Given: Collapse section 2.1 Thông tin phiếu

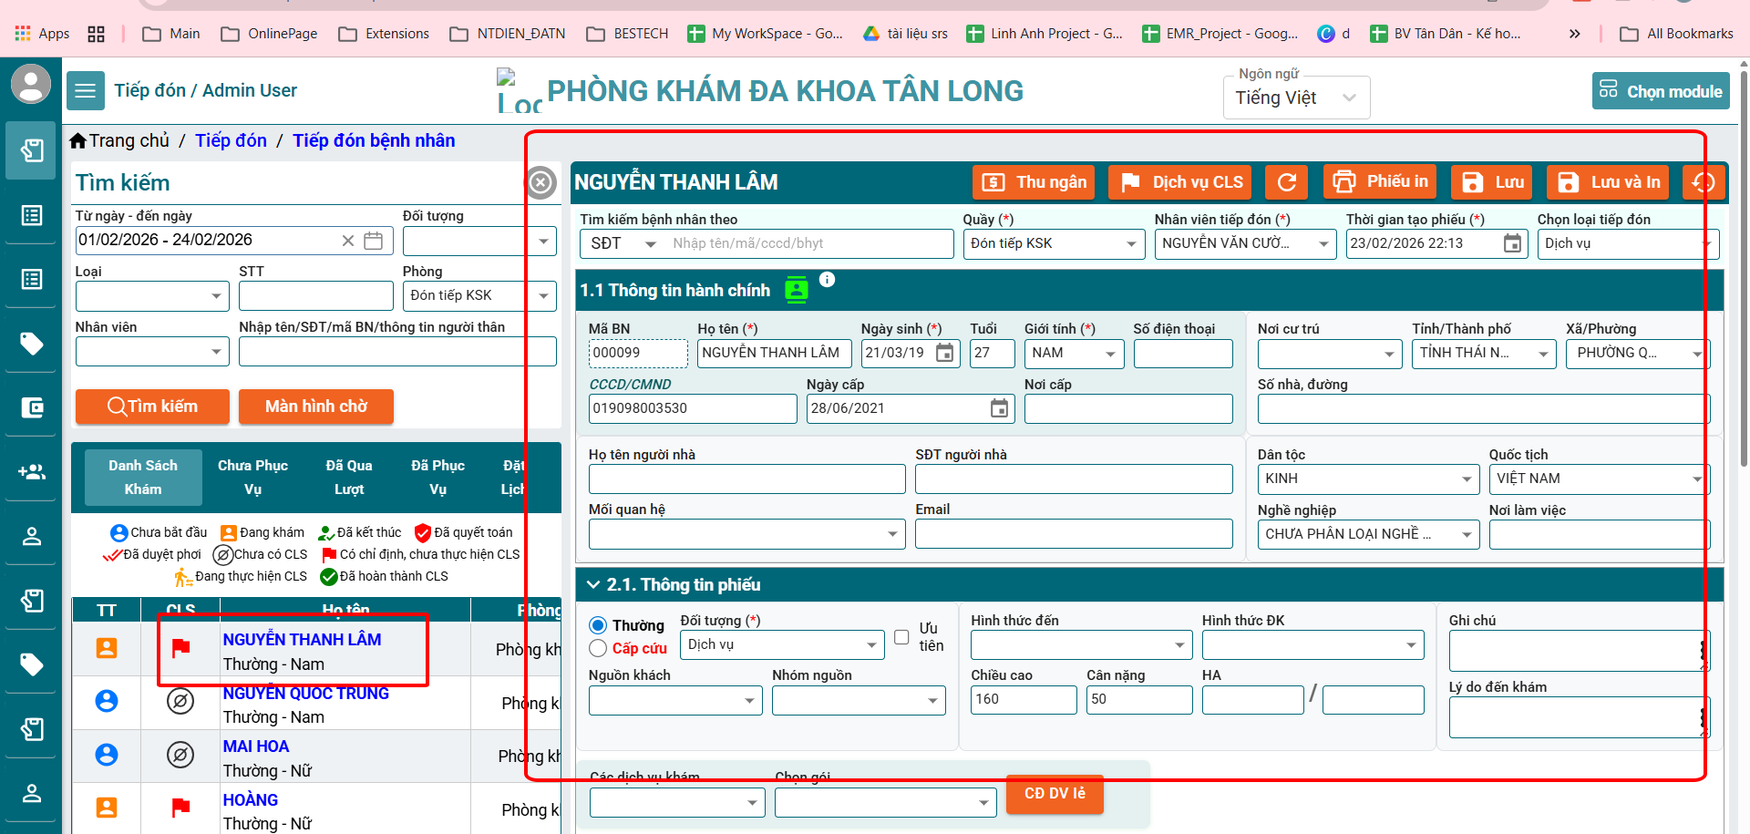Looking at the screenshot, I should coord(593,584).
